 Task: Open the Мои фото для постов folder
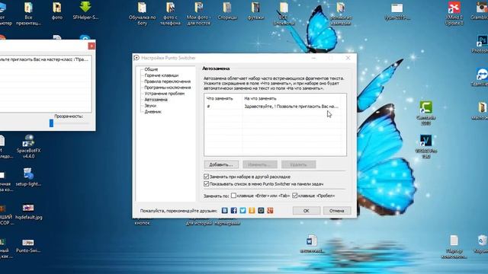click(198, 14)
